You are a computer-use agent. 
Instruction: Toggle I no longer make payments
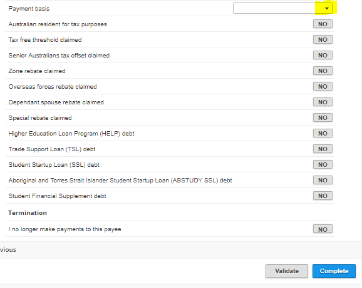(323, 229)
